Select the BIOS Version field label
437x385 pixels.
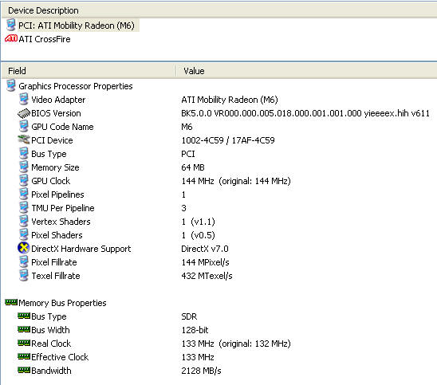pyautogui.click(x=56, y=113)
